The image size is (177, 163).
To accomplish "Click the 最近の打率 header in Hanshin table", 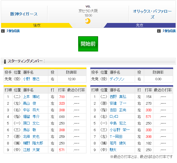I will pos(76,90).
